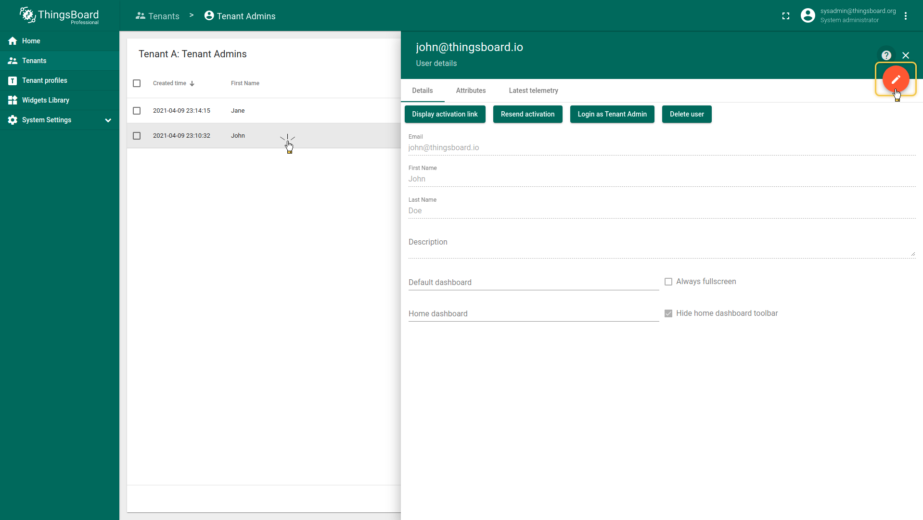Click the Tenants sidebar icon
Viewport: 923px width, 520px height.
(13, 61)
